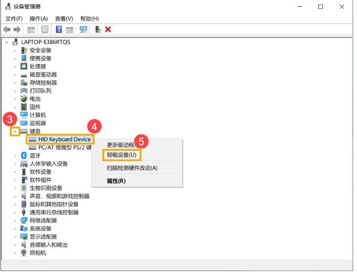Viewport: 357px width, 272px height.
Task: Select the 显示适配器 tree item
Action: (x=42, y=236)
